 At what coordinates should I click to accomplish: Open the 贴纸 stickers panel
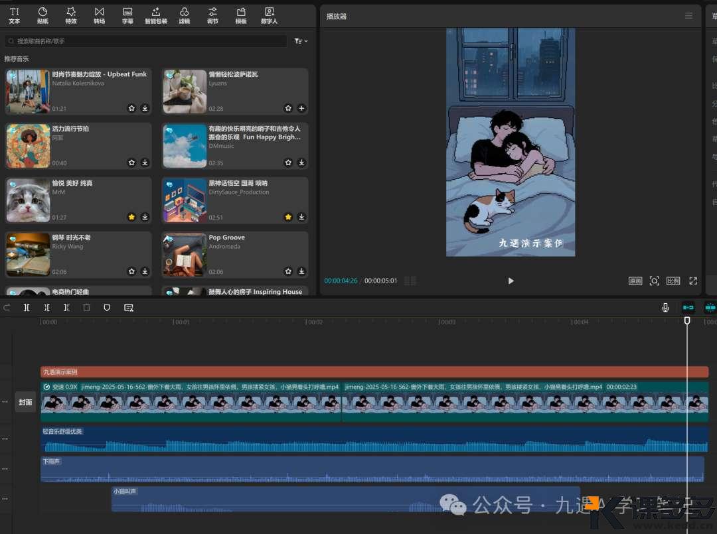(x=42, y=15)
